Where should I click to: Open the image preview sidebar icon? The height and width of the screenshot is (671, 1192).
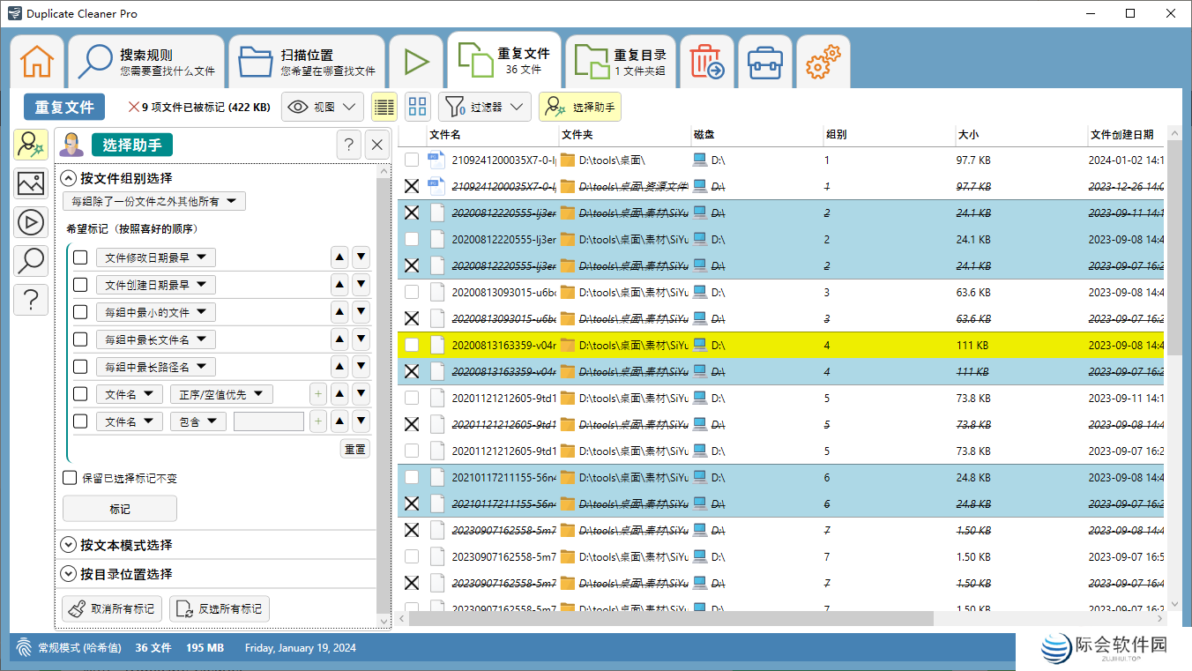click(x=31, y=183)
